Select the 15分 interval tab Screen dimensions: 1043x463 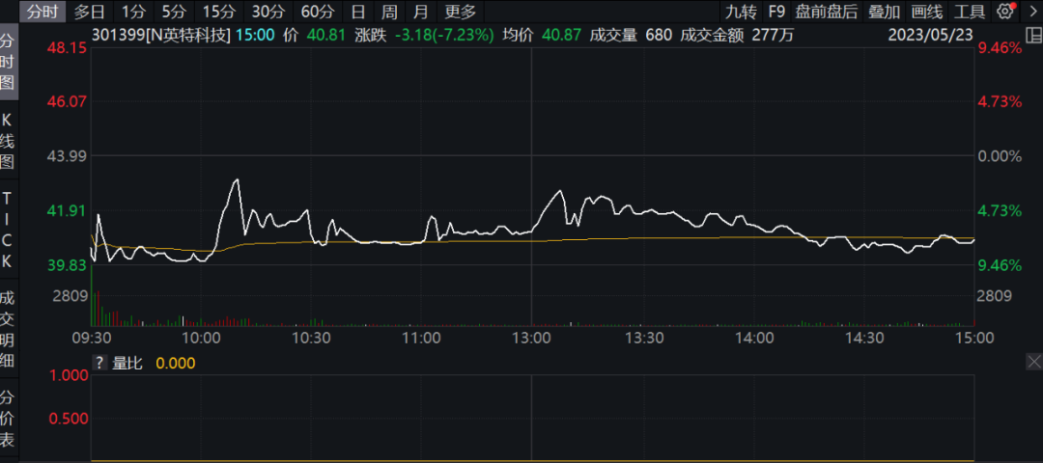(x=219, y=12)
